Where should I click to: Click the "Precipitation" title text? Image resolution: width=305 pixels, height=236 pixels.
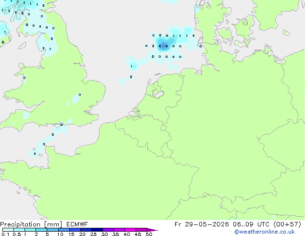click(x=20, y=224)
